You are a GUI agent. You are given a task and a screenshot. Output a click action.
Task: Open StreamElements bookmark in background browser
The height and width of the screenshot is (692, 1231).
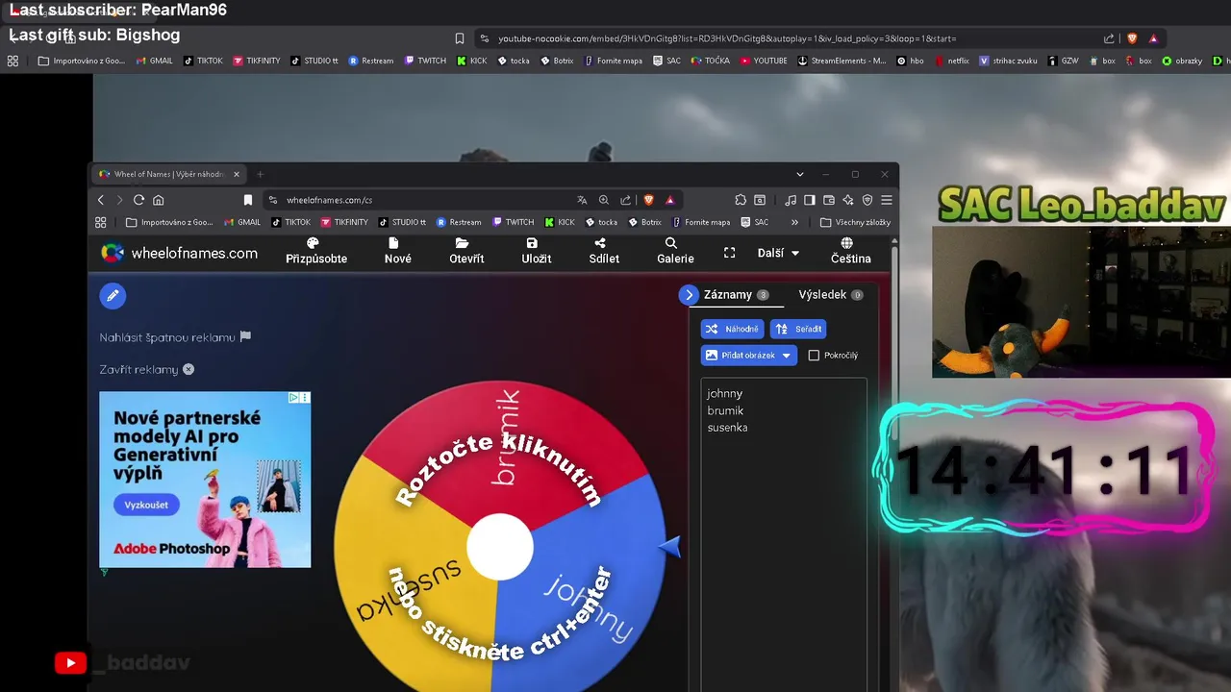coord(842,61)
